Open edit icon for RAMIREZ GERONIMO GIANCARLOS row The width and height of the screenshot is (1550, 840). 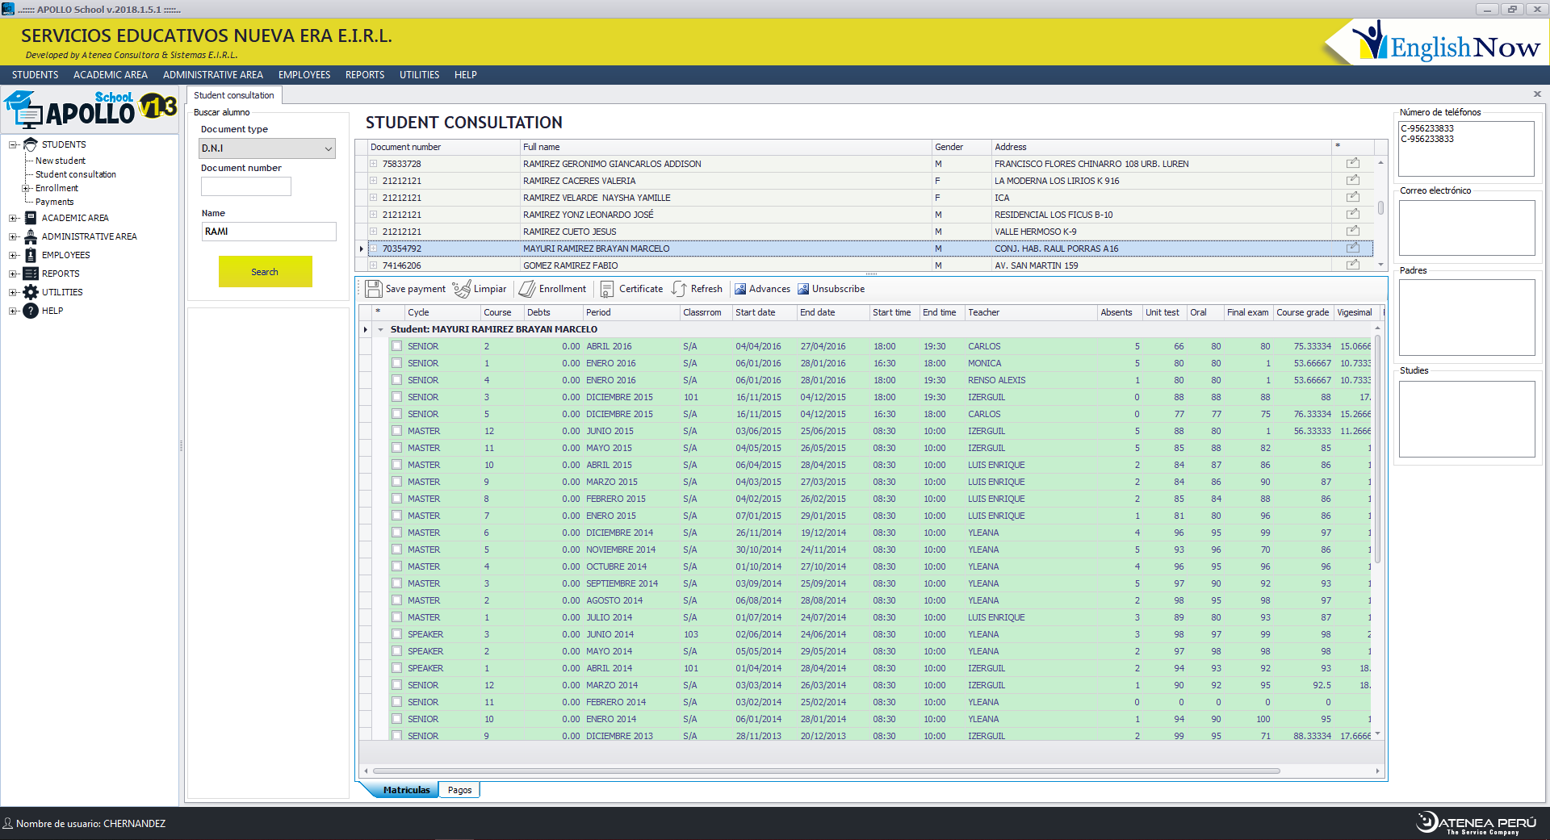coord(1352,163)
